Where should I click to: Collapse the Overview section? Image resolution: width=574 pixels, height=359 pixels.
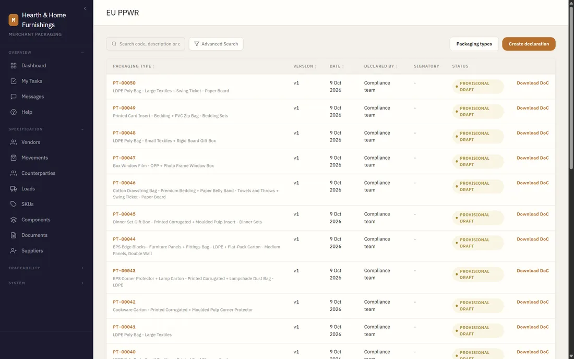tap(82, 53)
